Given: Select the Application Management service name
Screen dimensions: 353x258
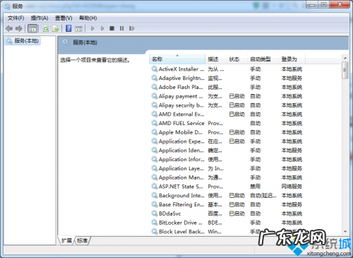Looking at the screenshot, I should [x=181, y=177].
